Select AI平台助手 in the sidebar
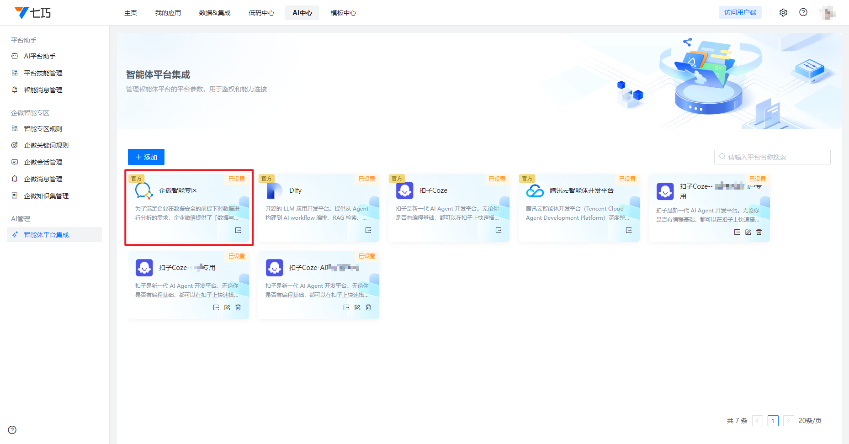This screenshot has width=849, height=444. (x=40, y=56)
